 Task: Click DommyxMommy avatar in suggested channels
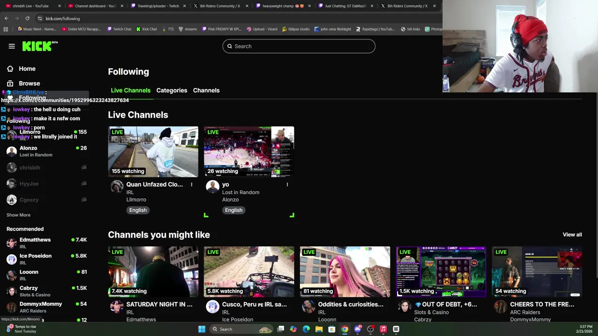(501, 307)
